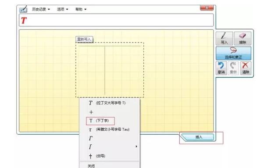Viewport: 257px width, 168px height.
Task: Expand the submenu arrow beside the overlined I symbol
Action: tap(136, 147)
